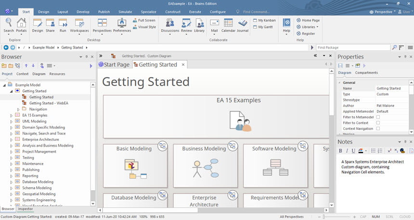414x220 pixels.
Task: Click the Share ribbon icon
Action: pyautogui.click(x=50, y=25)
